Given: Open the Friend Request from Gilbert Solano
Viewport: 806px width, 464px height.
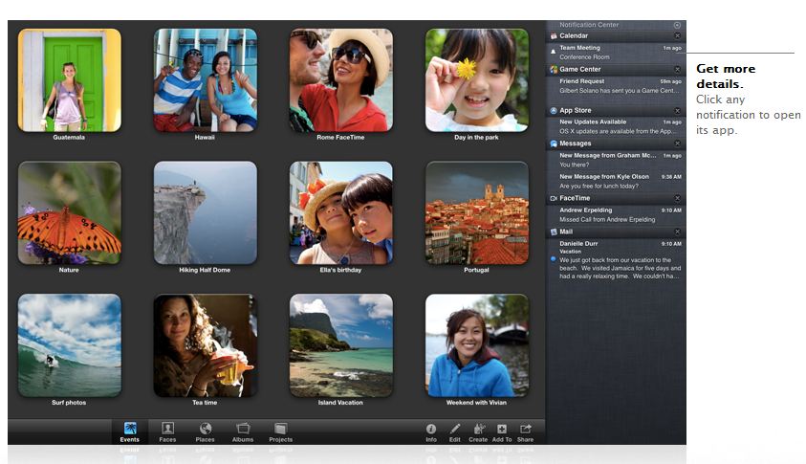Looking at the screenshot, I should point(616,86).
